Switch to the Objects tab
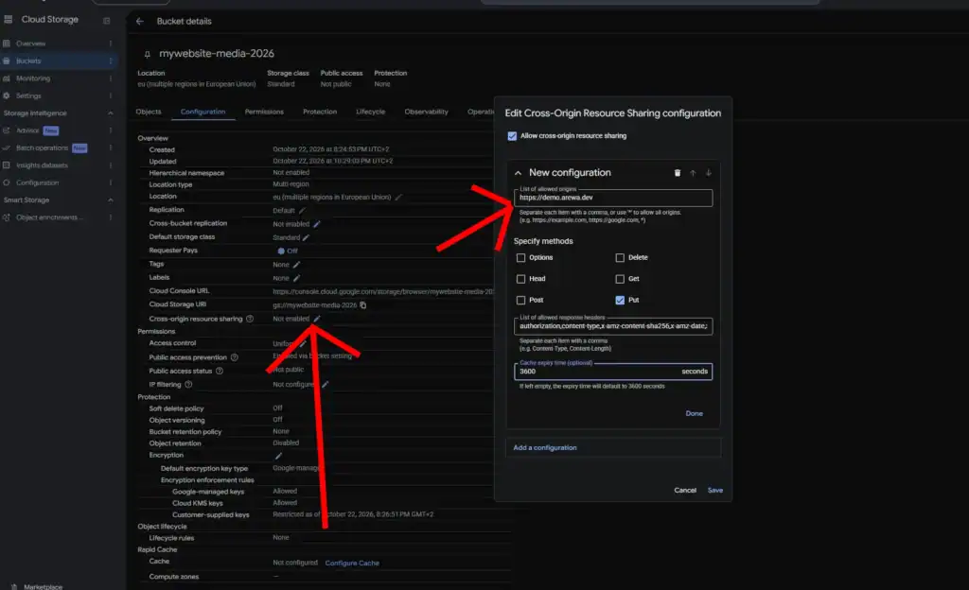969x590 pixels. coord(149,112)
